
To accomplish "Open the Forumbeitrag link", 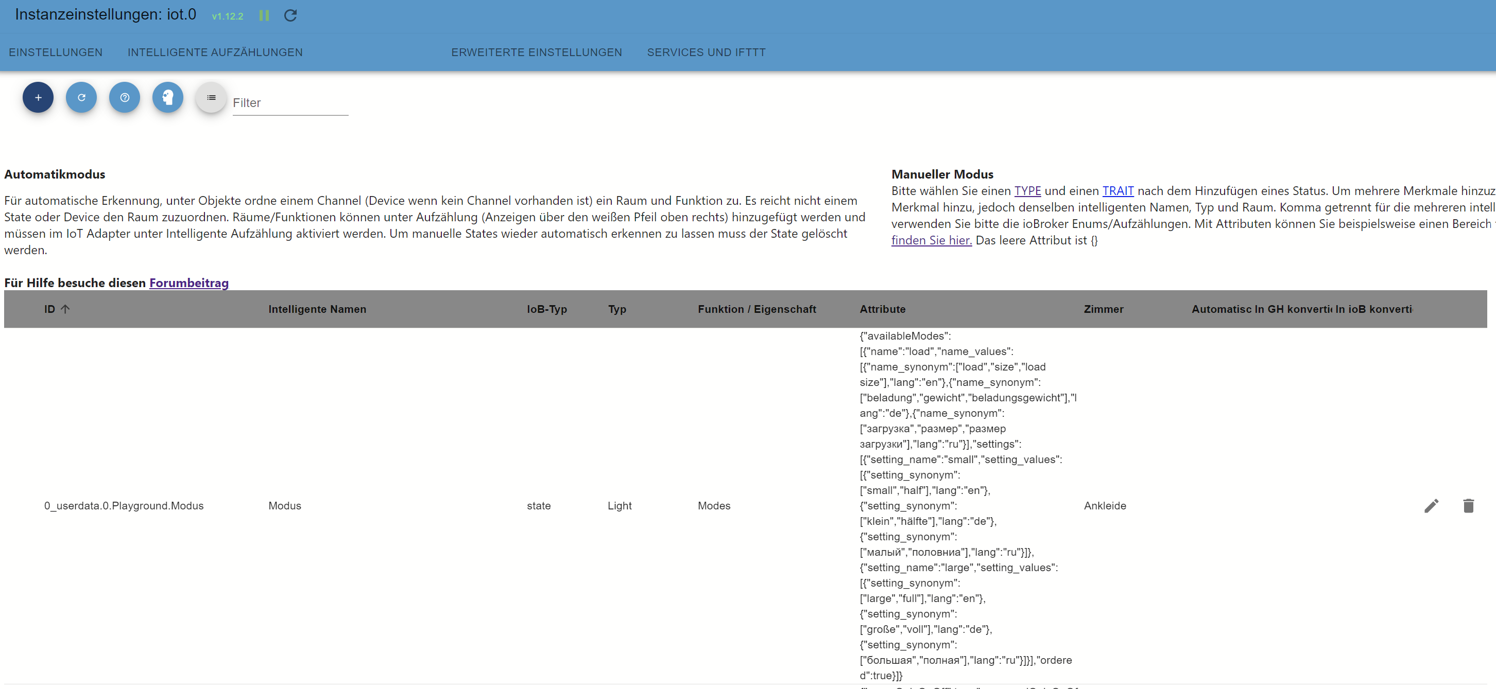I will (189, 282).
